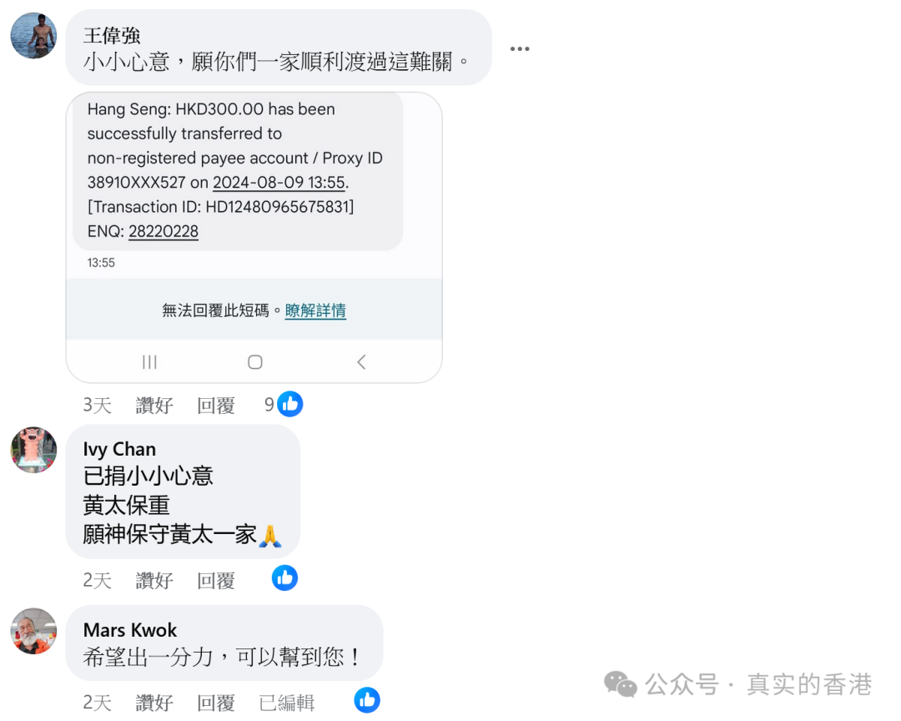Tap the Android home button icon
The height and width of the screenshot is (721, 901).
255,361
